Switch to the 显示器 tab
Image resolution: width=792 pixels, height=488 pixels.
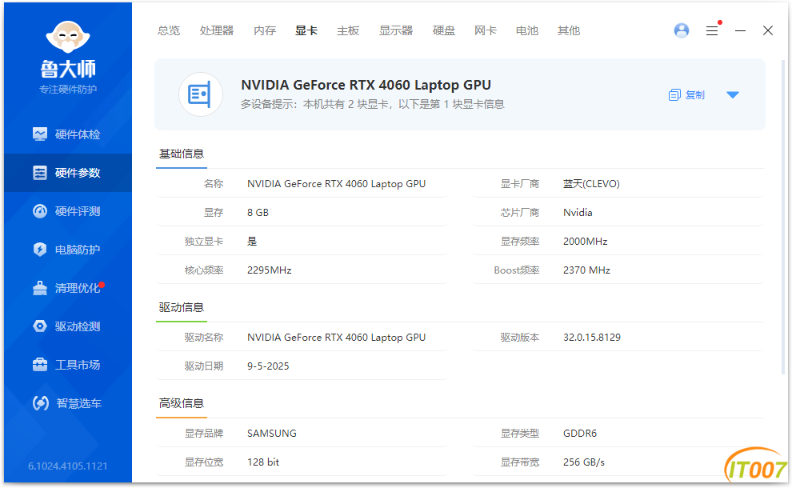396,31
